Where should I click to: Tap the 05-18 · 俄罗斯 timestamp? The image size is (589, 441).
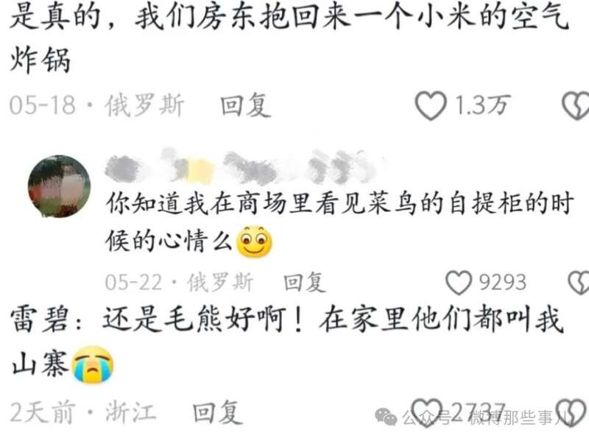click(x=96, y=105)
